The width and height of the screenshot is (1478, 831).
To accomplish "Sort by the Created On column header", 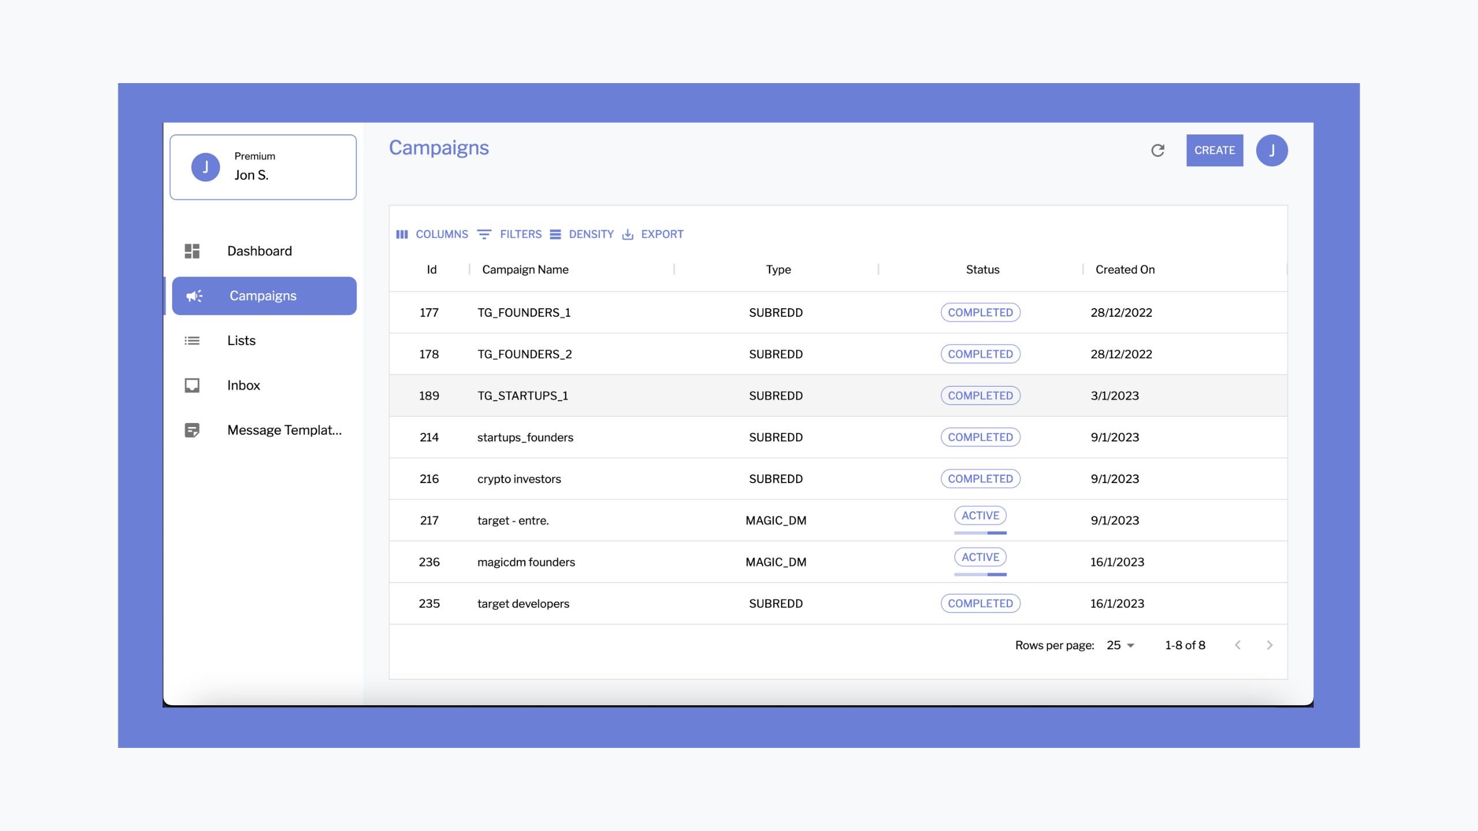I will click(x=1125, y=269).
